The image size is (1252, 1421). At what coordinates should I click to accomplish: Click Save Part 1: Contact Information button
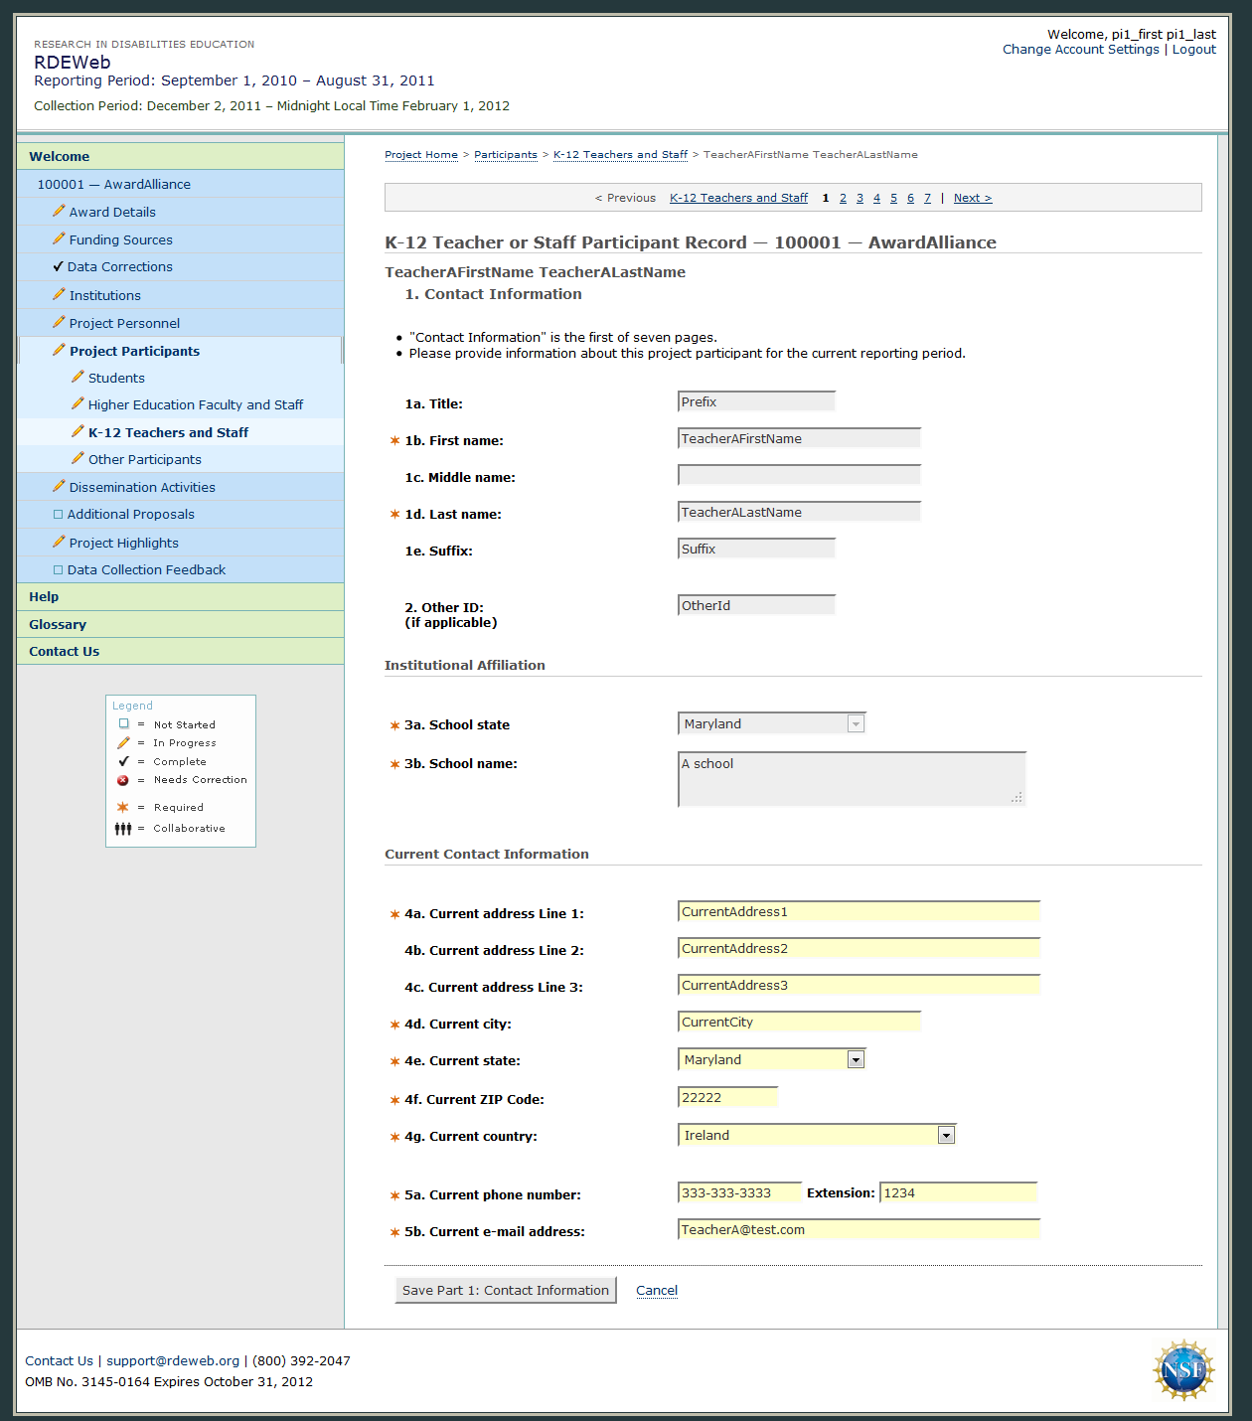506,1290
